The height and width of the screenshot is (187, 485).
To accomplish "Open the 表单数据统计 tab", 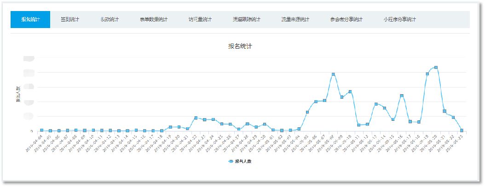I will pyautogui.click(x=154, y=19).
